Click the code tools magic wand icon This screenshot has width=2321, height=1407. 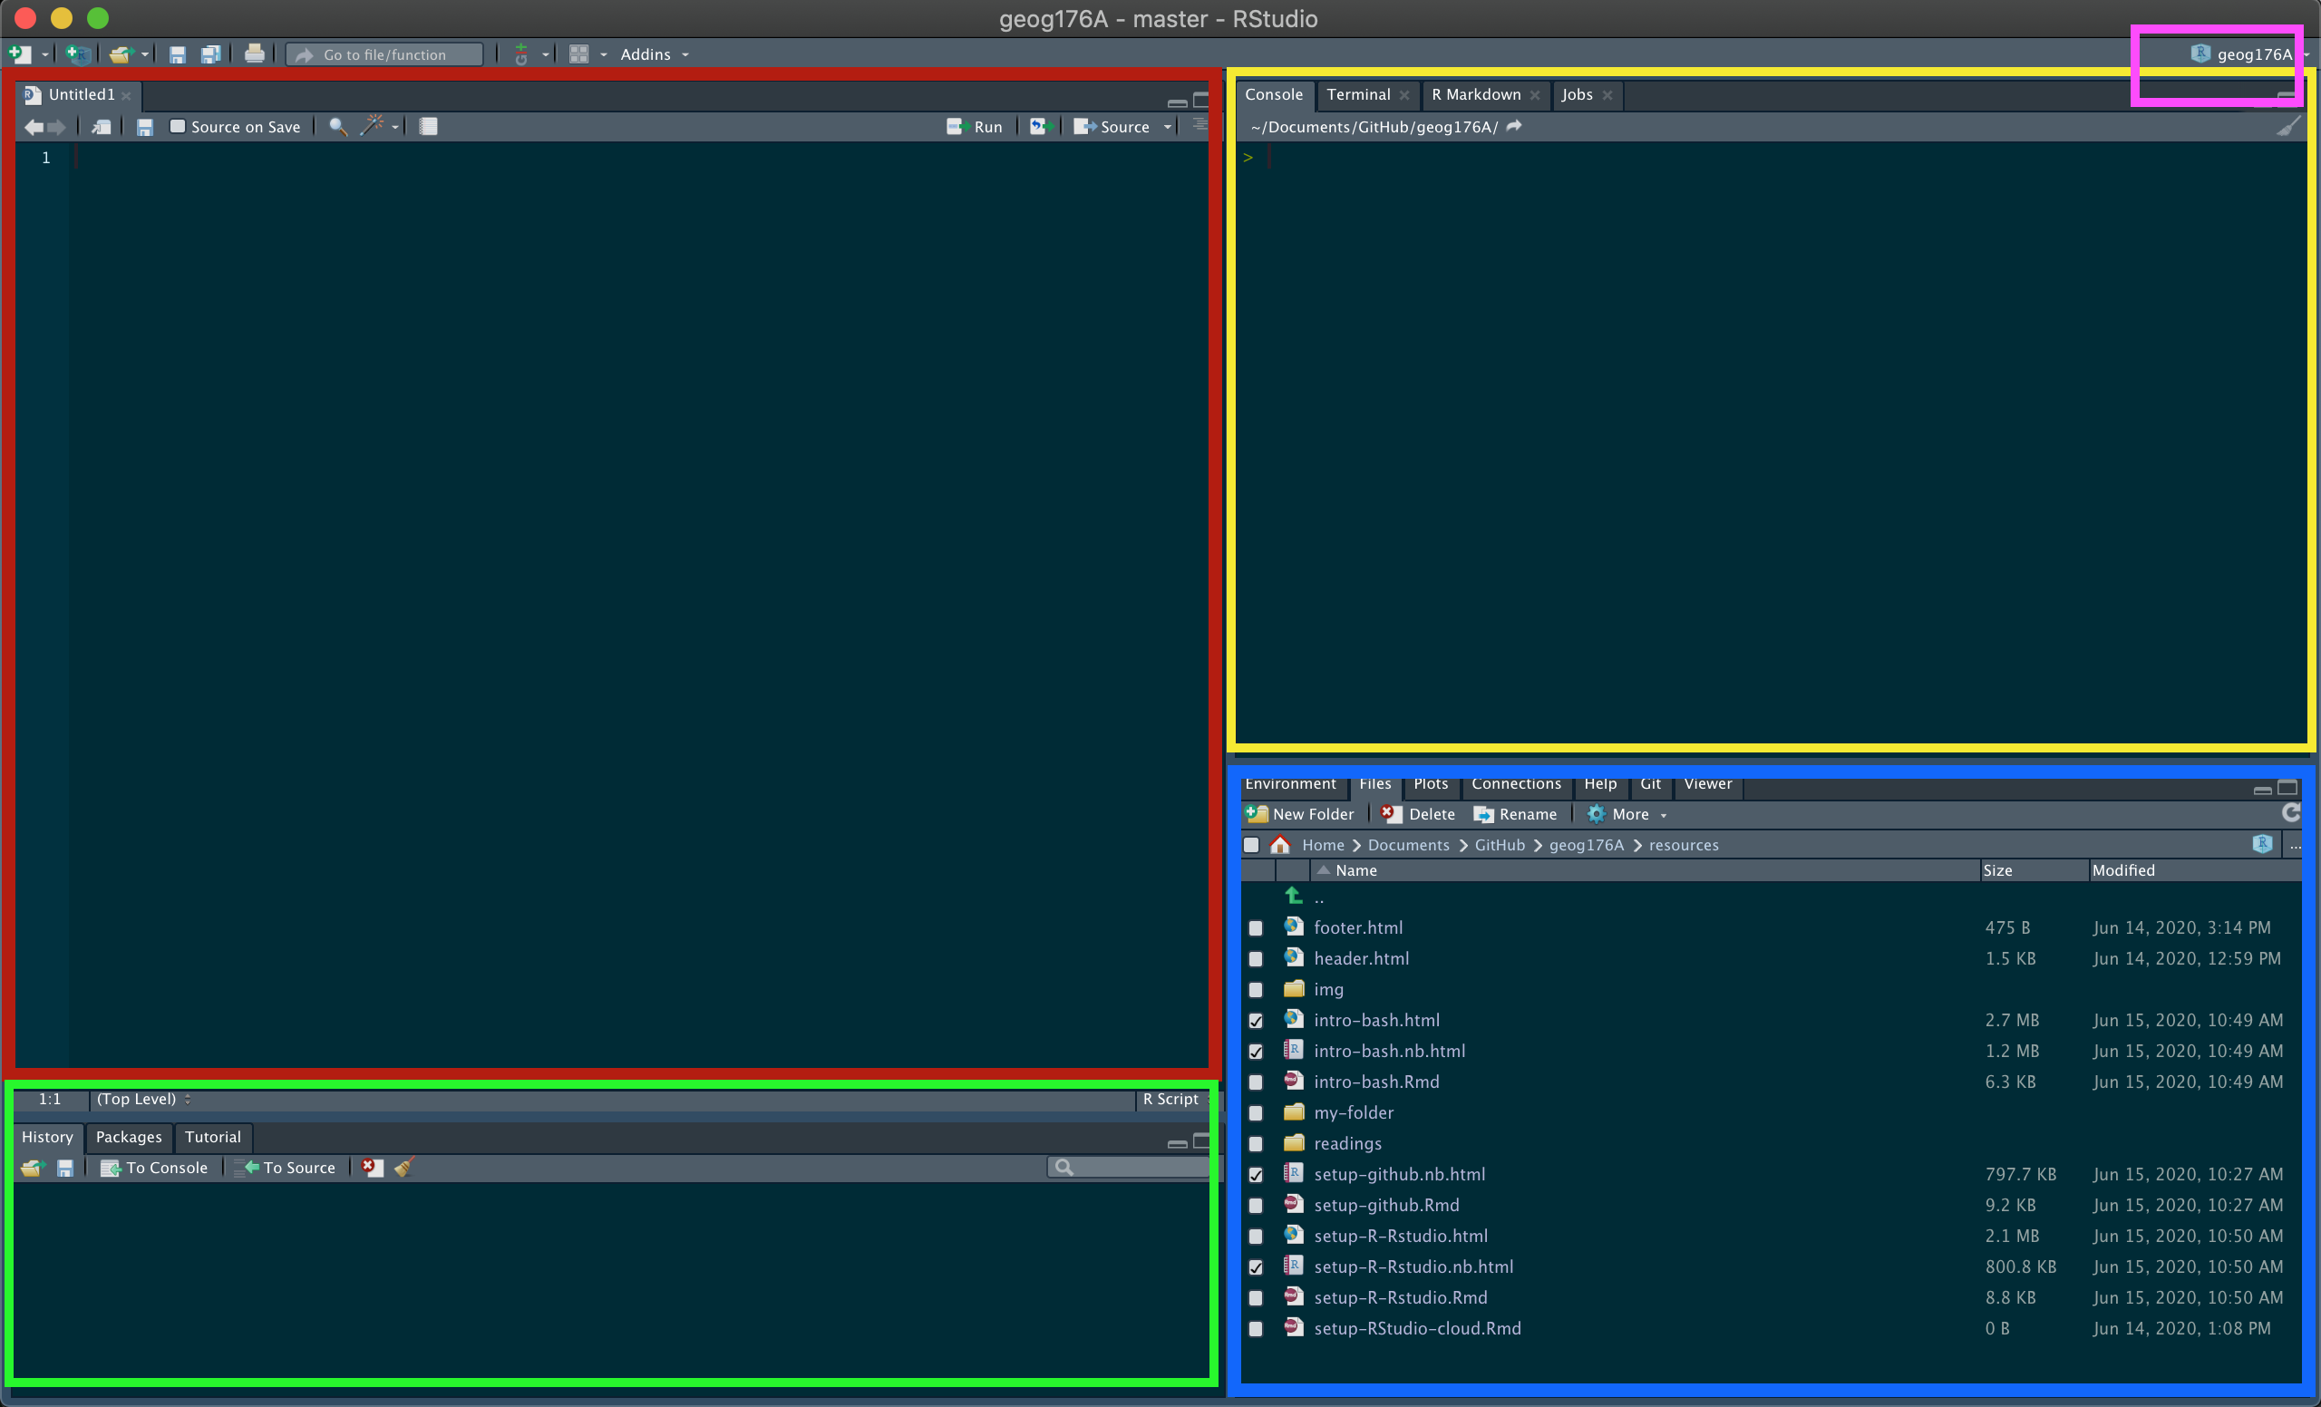373,126
